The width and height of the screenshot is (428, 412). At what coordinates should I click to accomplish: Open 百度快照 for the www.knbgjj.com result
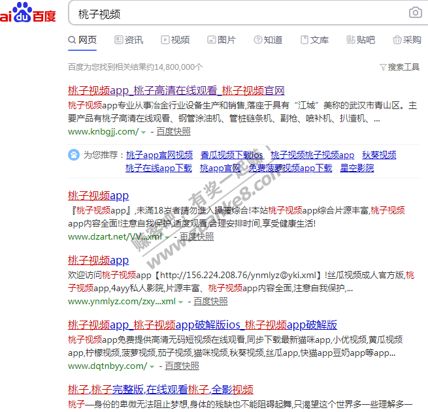[x=173, y=131]
